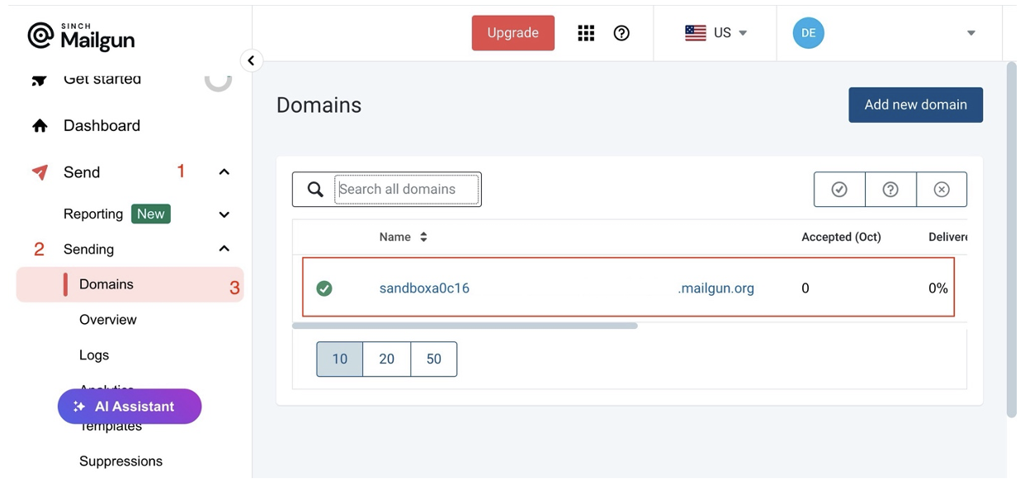Click the search magnifier icon
Image resolution: width=1025 pixels, height=488 pixels.
click(x=315, y=190)
